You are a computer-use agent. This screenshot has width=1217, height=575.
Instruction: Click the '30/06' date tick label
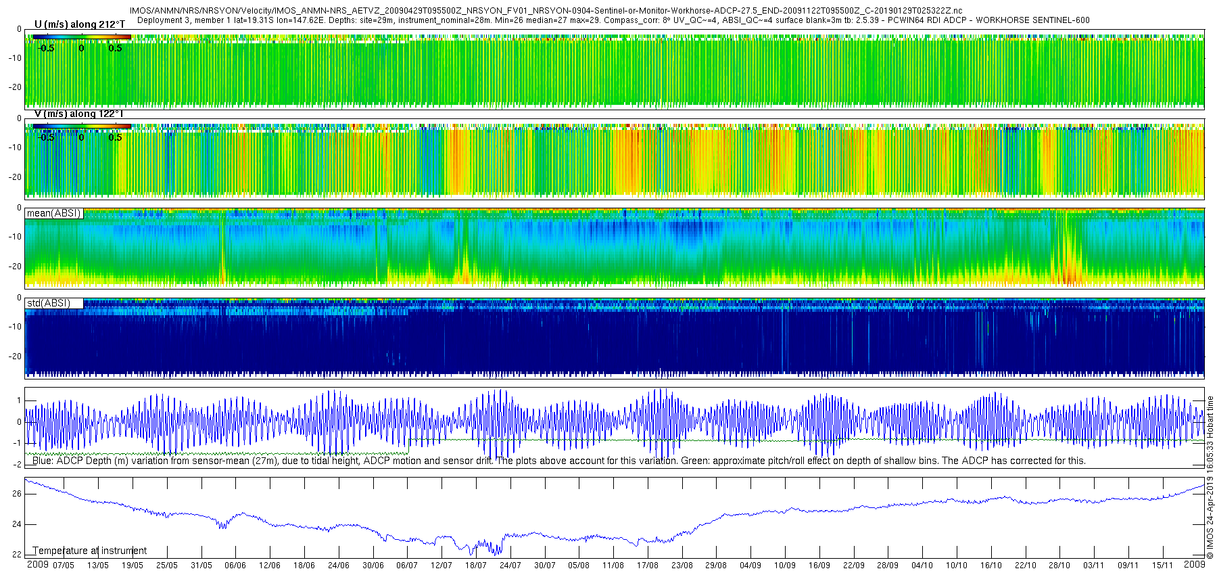[373, 566]
